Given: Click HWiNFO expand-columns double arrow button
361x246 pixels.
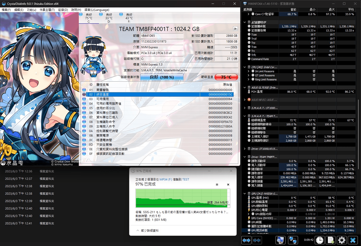Looking at the screenshot, I should coord(246,240).
